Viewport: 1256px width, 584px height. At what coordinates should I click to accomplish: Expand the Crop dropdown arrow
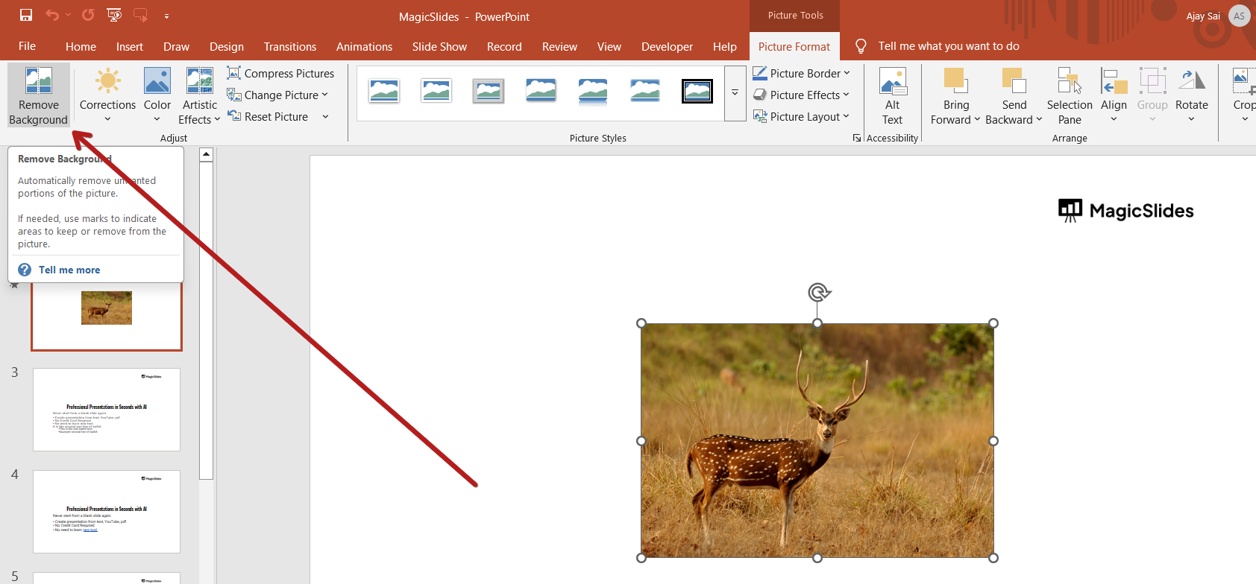(1245, 119)
